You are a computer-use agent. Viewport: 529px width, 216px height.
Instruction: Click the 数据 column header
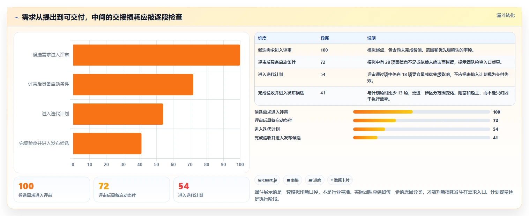[x=325, y=38]
